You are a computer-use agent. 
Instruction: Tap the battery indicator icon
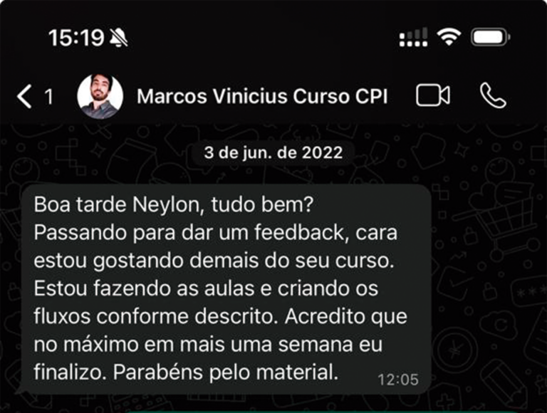[491, 37]
